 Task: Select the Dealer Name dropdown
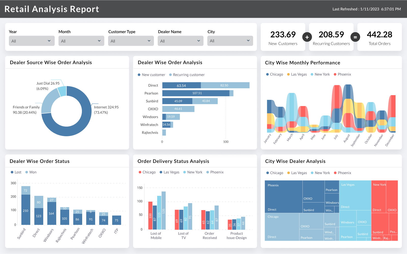pyautogui.click(x=180, y=41)
